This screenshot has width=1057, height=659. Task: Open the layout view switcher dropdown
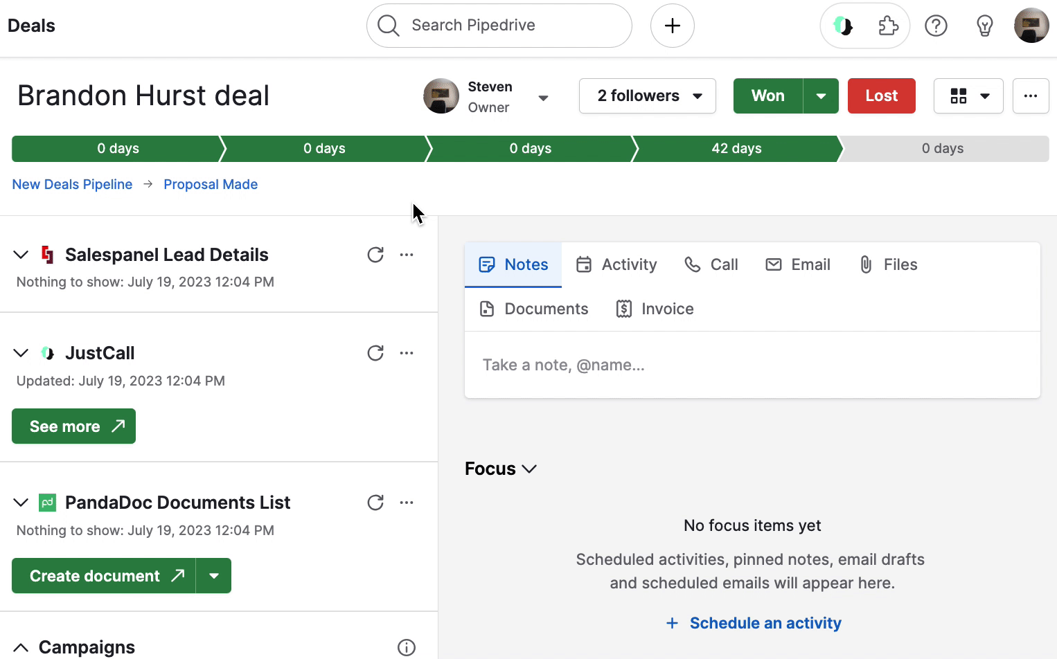[x=968, y=96]
